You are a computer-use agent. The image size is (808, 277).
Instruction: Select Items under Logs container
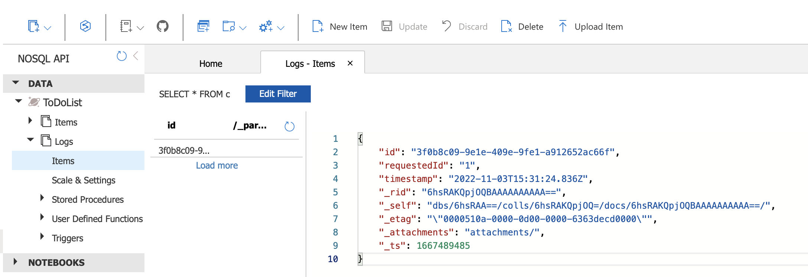tap(78, 160)
